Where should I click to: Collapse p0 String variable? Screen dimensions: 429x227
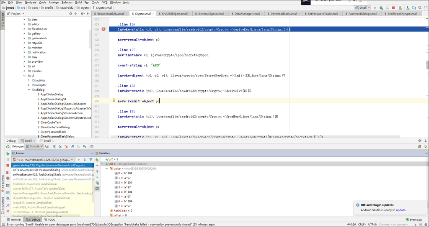tap(102, 164)
